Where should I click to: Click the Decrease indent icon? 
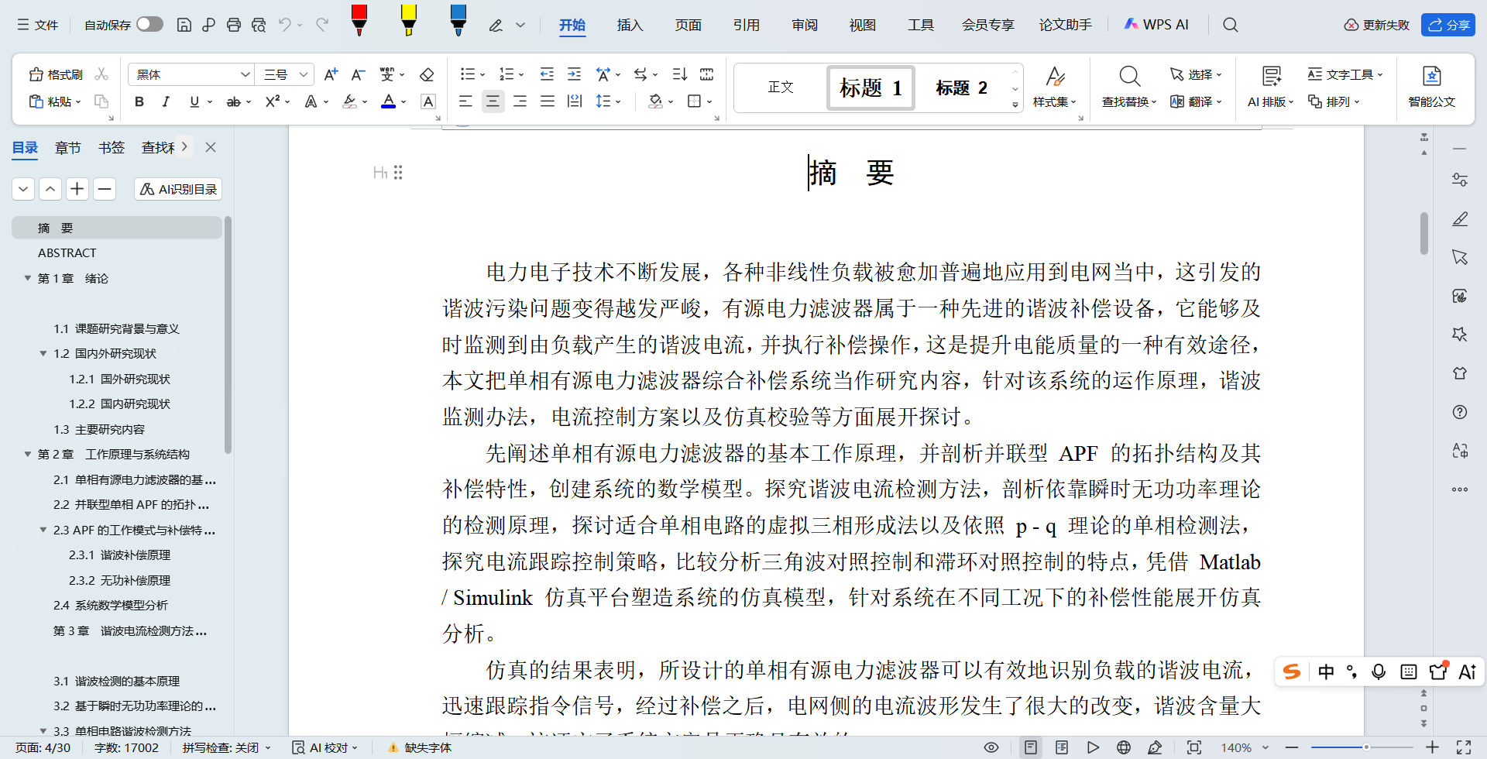(x=547, y=74)
